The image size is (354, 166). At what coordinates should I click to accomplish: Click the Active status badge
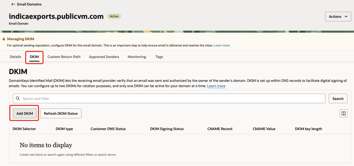point(114,16)
